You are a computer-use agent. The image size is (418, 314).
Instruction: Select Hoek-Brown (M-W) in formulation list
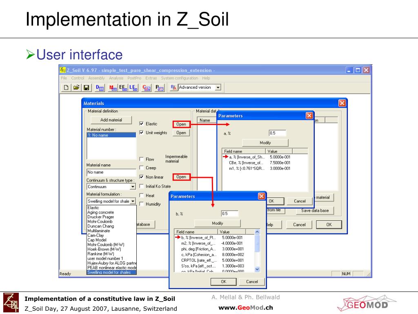tap(111, 249)
